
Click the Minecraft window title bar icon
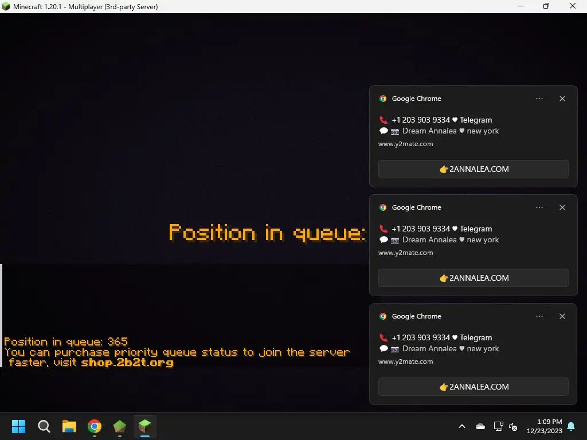pos(6,6)
